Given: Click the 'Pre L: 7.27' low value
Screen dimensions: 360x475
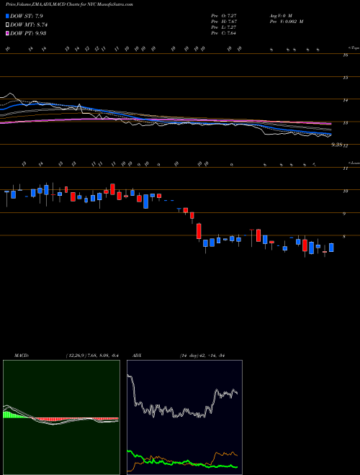Looking at the screenshot, I should coord(224,27).
